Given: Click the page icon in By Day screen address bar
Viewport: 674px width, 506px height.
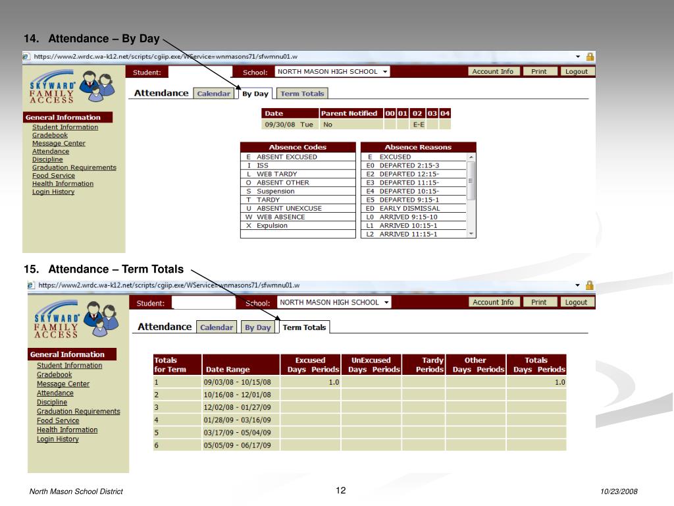Looking at the screenshot, I should pyautogui.click(x=26, y=57).
